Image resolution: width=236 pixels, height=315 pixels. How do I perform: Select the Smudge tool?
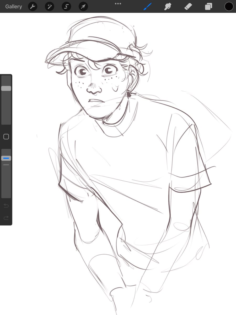pyautogui.click(x=168, y=7)
